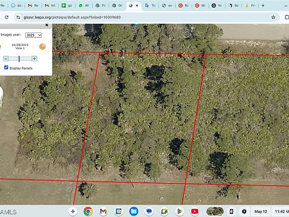The image size is (289, 217).
Task: Toggle the Display Parcels checkbox
Action: pyautogui.click(x=6, y=67)
